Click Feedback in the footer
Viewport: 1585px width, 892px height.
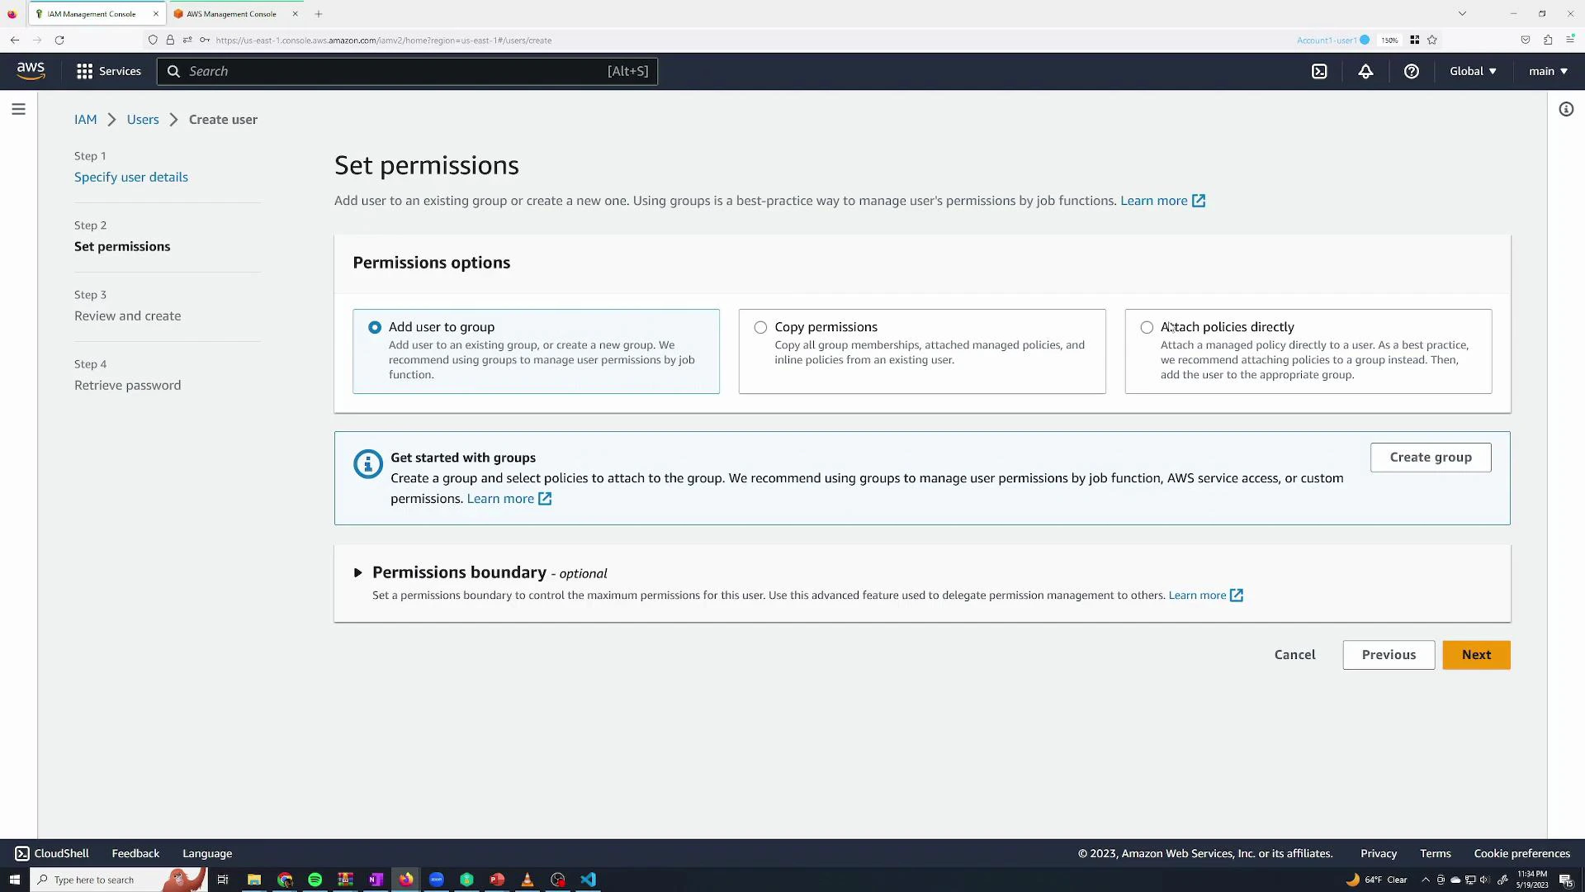(x=135, y=853)
